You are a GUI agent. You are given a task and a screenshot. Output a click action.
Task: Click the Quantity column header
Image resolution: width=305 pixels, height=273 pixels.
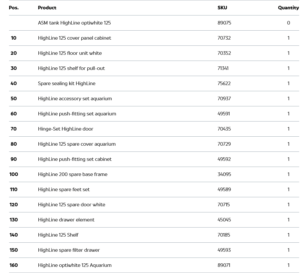pos(288,8)
